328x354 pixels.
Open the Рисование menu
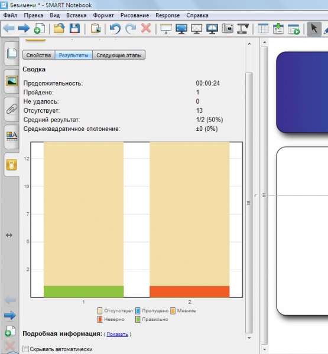tap(135, 15)
